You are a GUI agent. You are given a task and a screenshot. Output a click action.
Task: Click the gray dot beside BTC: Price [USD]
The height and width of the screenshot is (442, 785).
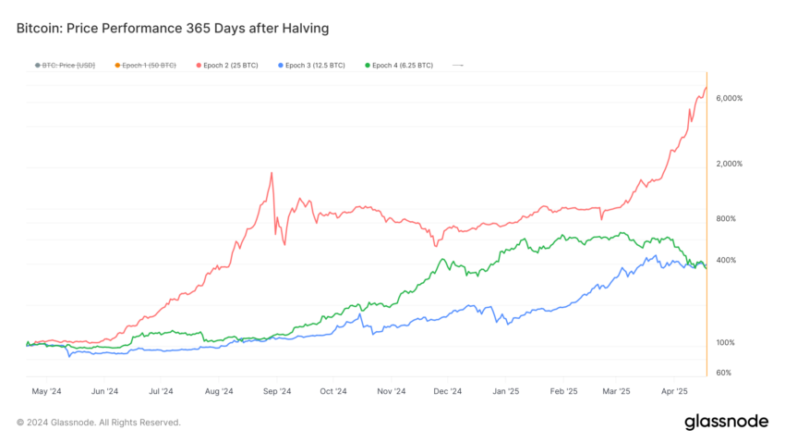(38, 65)
